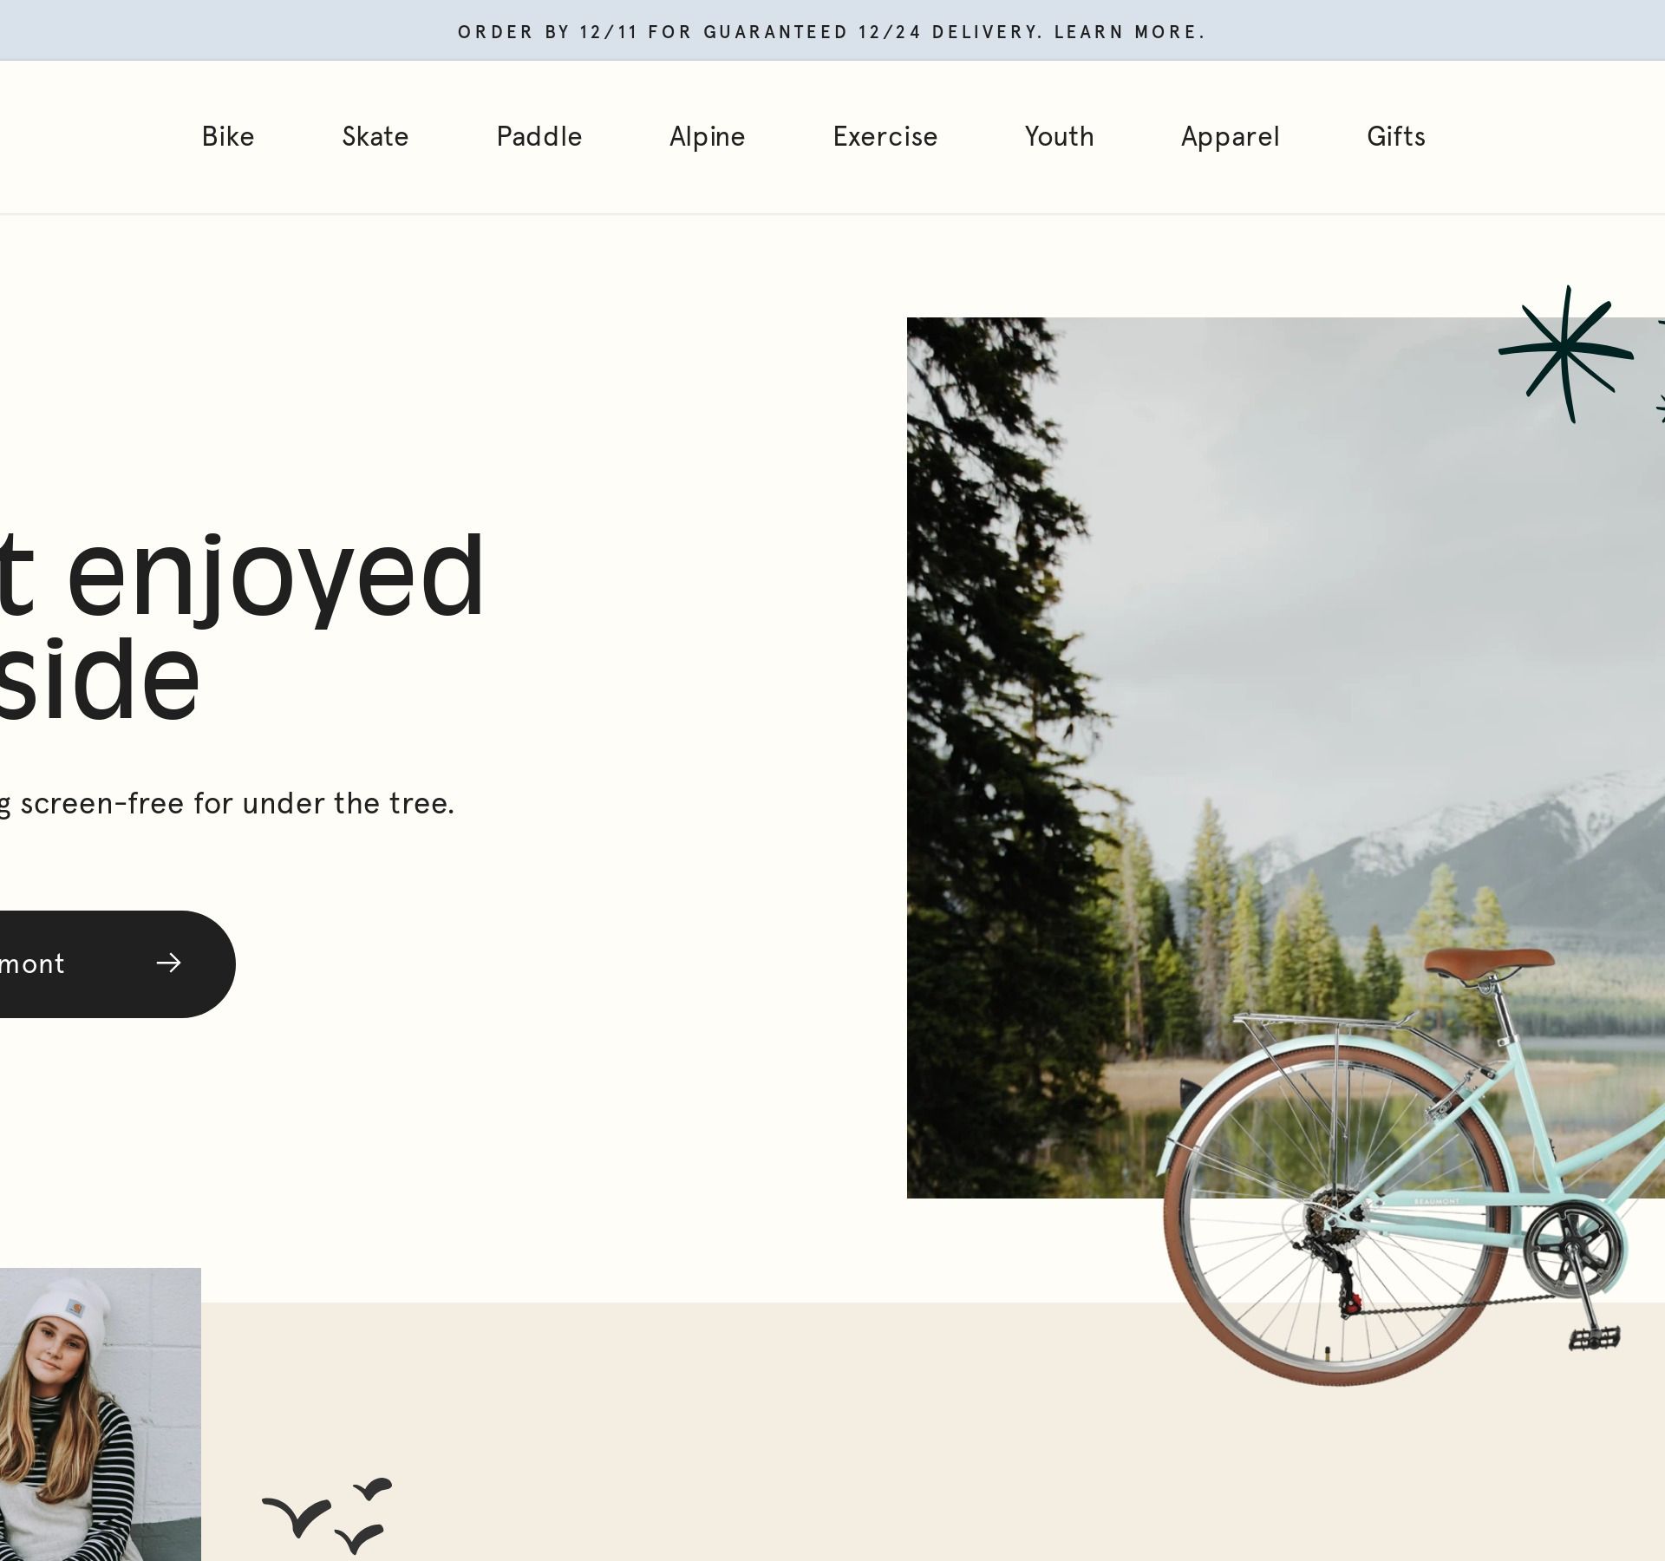Open the Skate menu item
The image size is (1665, 1561).
click(375, 137)
